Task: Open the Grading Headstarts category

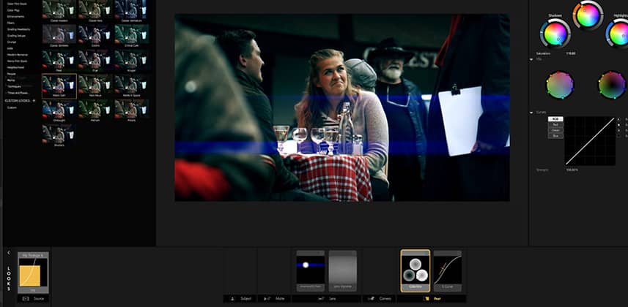Action: tap(18, 29)
